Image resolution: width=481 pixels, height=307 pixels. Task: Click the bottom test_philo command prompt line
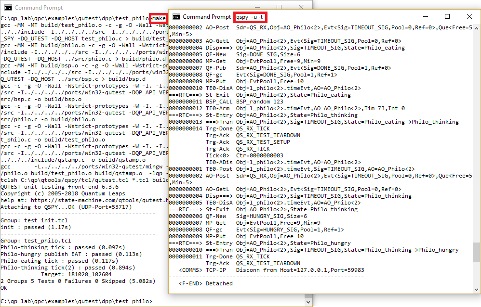point(76,301)
